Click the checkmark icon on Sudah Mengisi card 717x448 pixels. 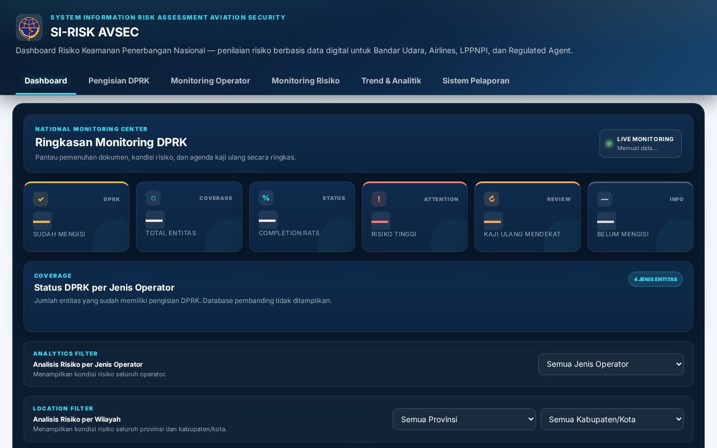pos(40,199)
